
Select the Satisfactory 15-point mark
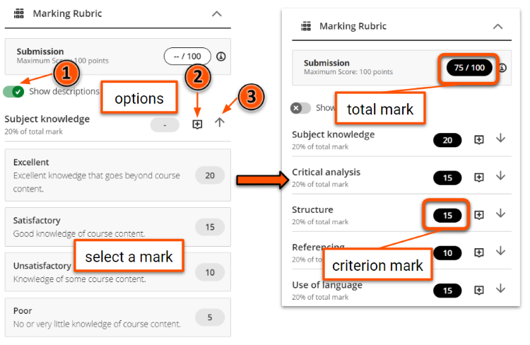click(x=209, y=227)
